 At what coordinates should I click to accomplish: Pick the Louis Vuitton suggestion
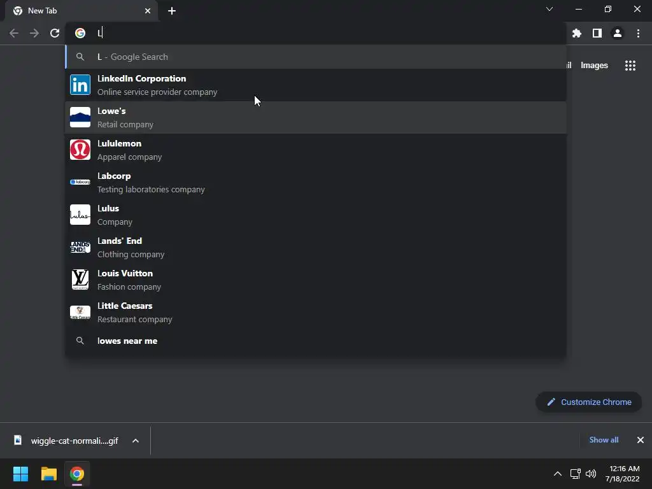tap(316, 280)
